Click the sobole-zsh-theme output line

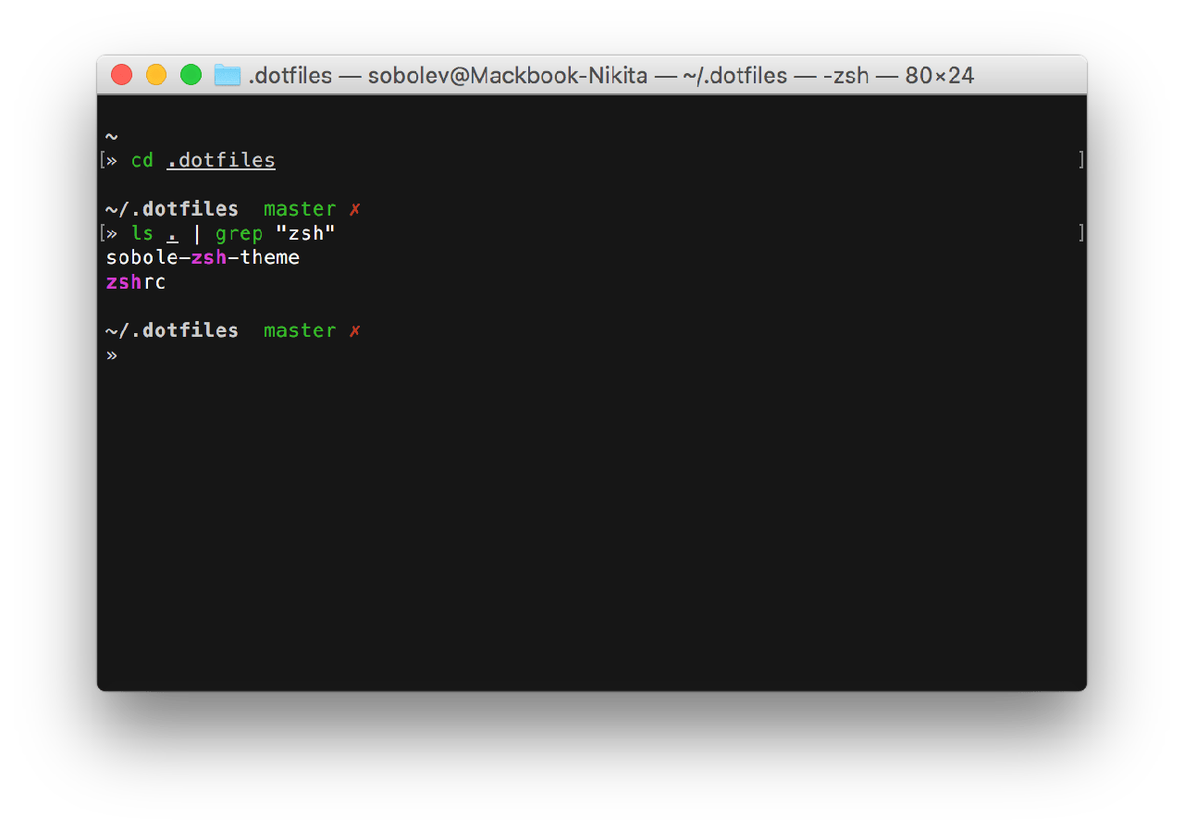[x=203, y=257]
